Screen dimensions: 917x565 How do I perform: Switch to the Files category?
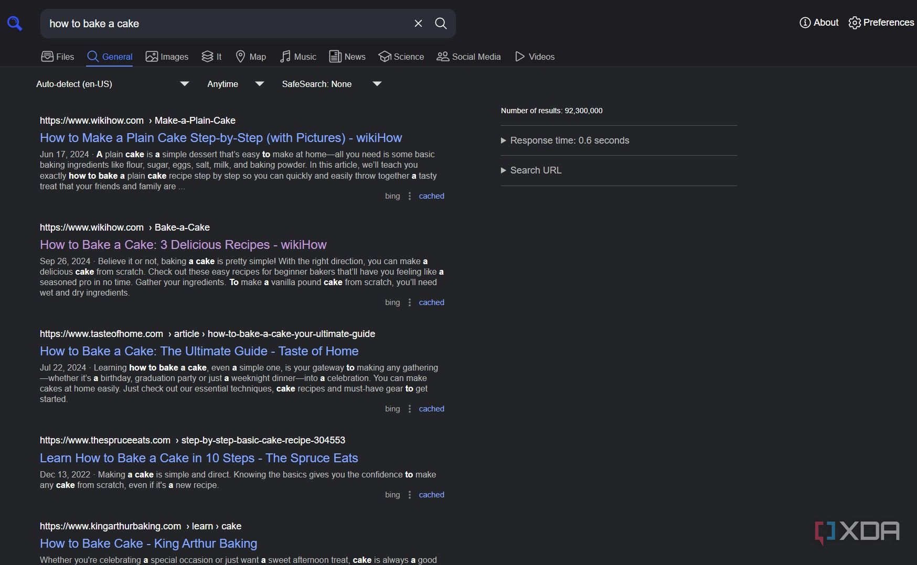(x=58, y=57)
